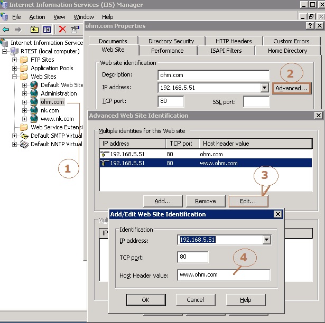The image size is (325, 323).
Task: Switch to the Home Directory tab
Action: tap(287, 51)
